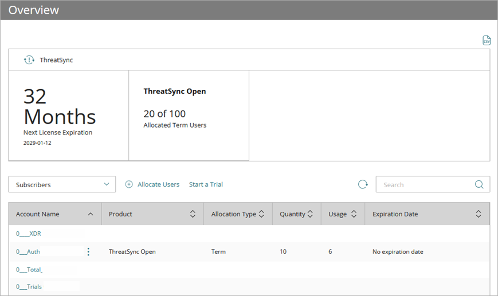
Task: Click the Next License Expiration label
Action: (58, 132)
